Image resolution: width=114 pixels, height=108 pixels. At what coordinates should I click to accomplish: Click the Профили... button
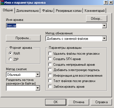tap(23, 38)
